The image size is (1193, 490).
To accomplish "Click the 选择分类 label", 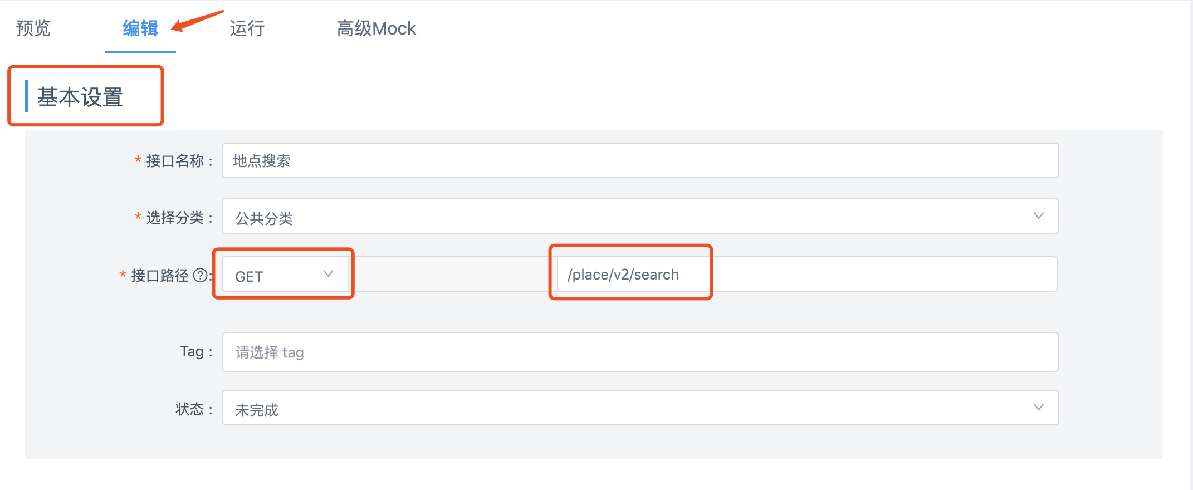I will tap(175, 218).
